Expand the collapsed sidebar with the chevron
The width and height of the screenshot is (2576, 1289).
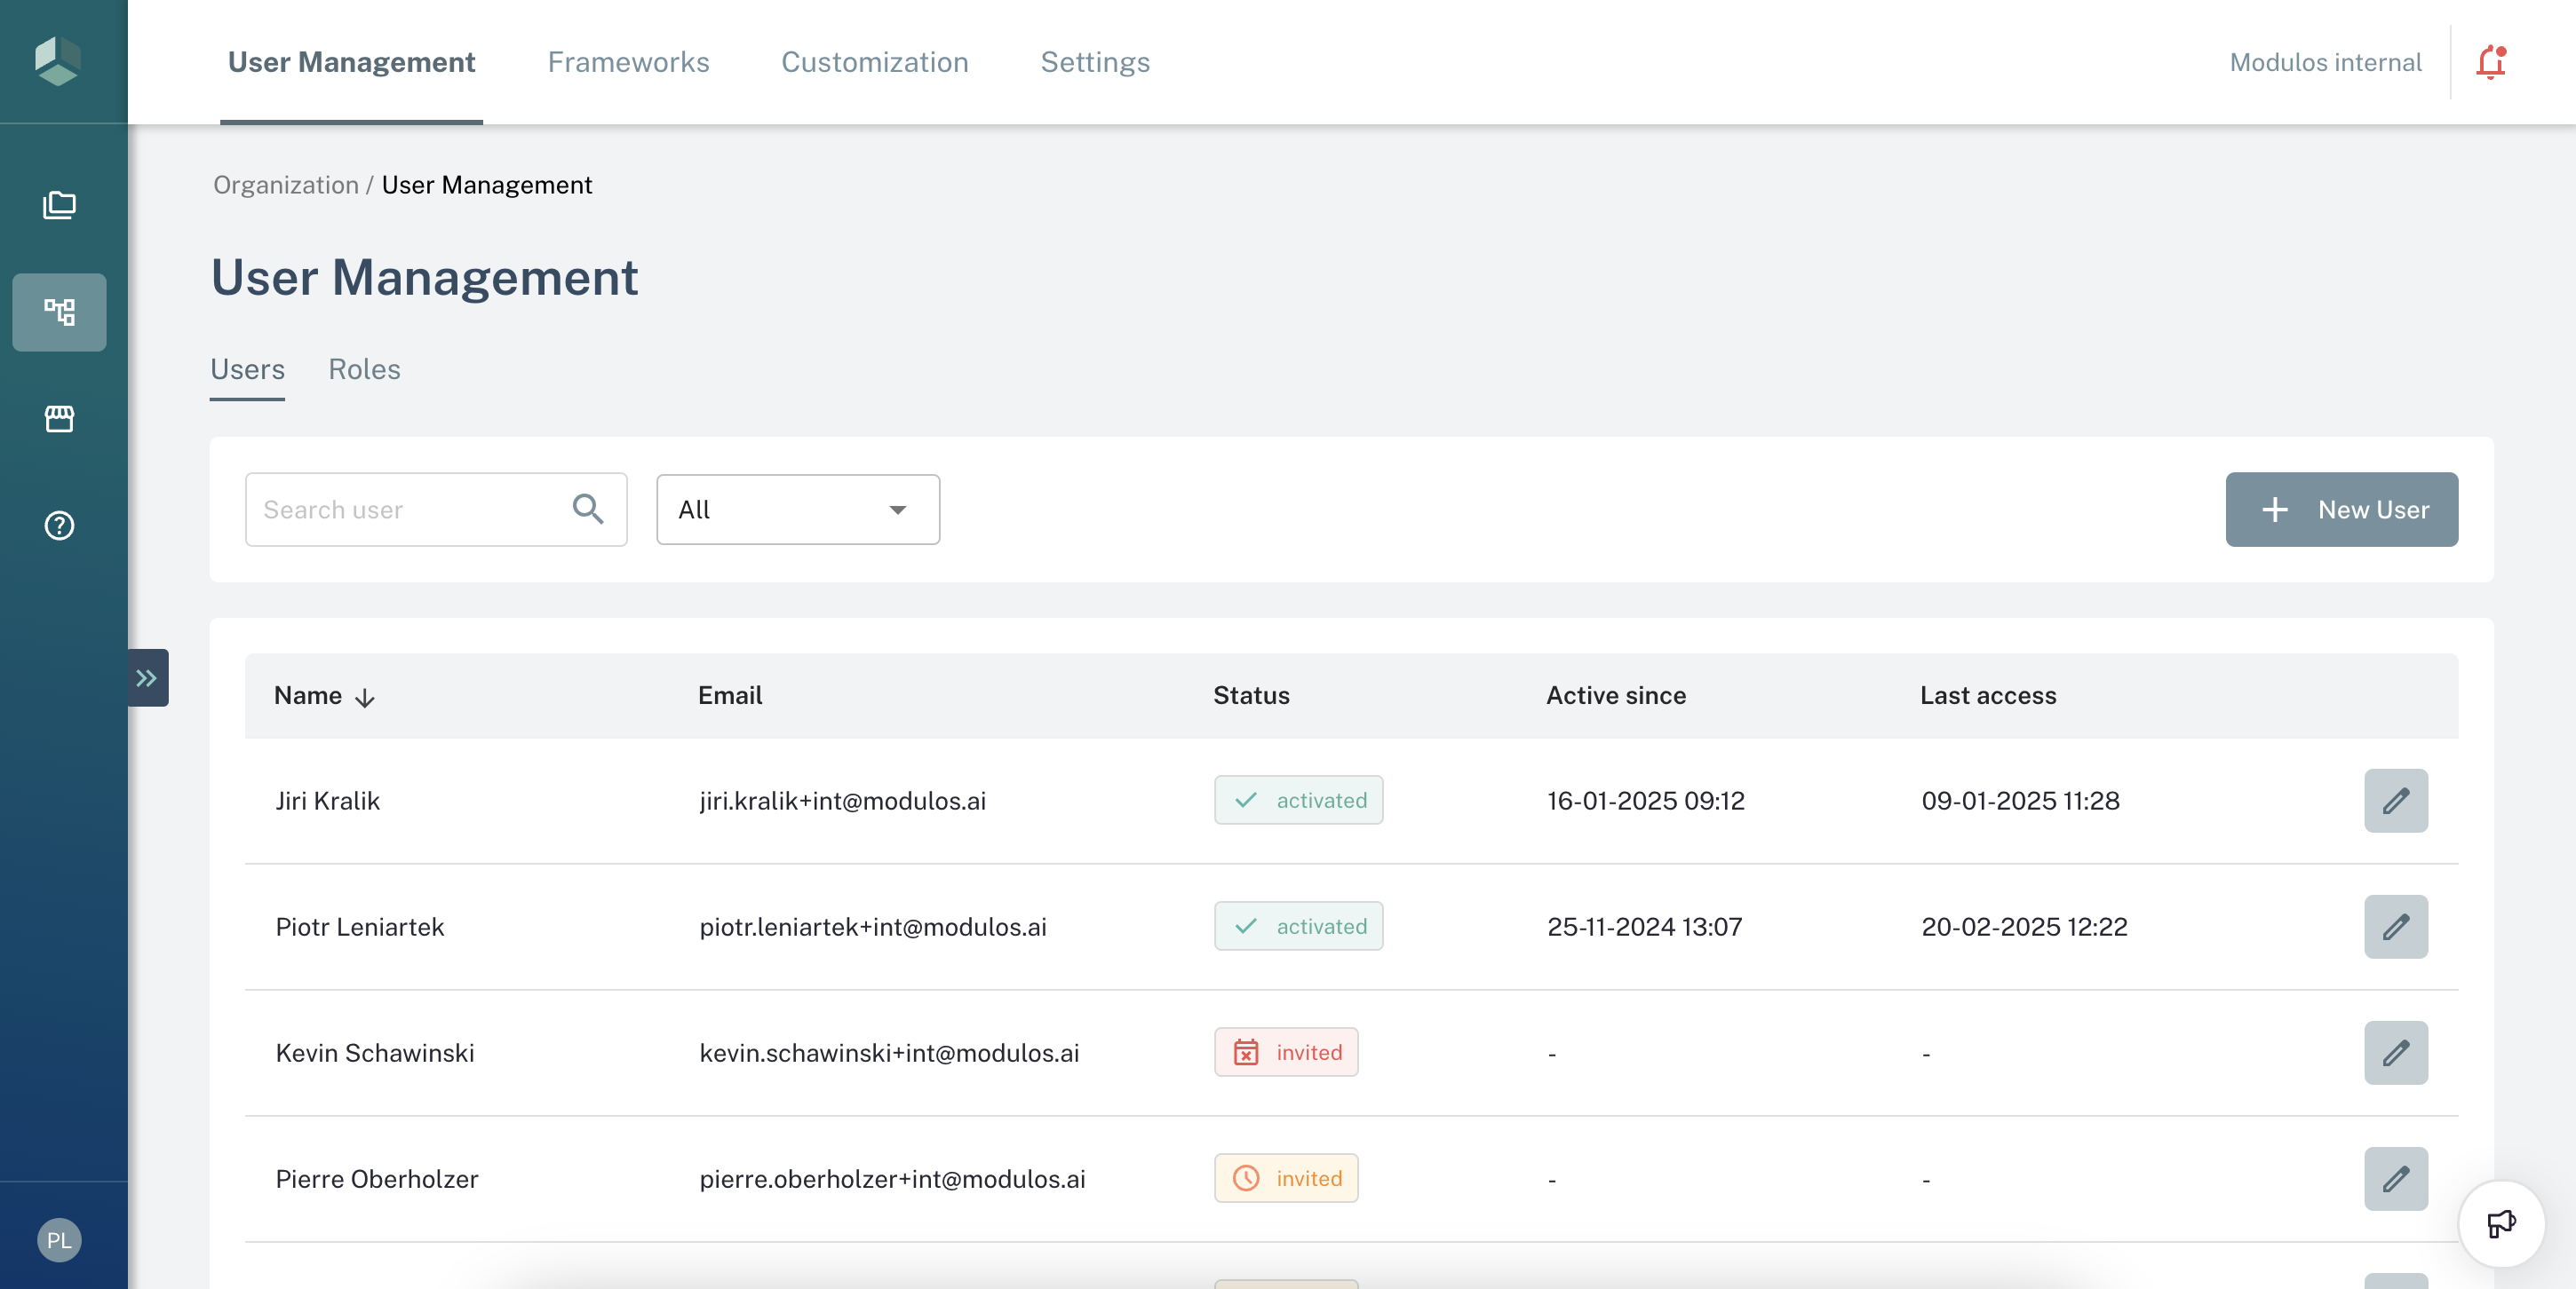[147, 677]
